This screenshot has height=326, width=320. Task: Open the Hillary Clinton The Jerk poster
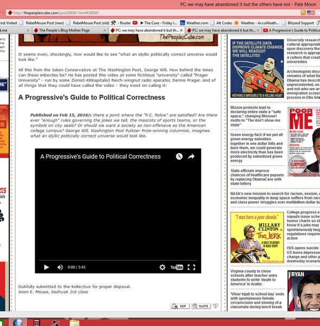[257, 237]
